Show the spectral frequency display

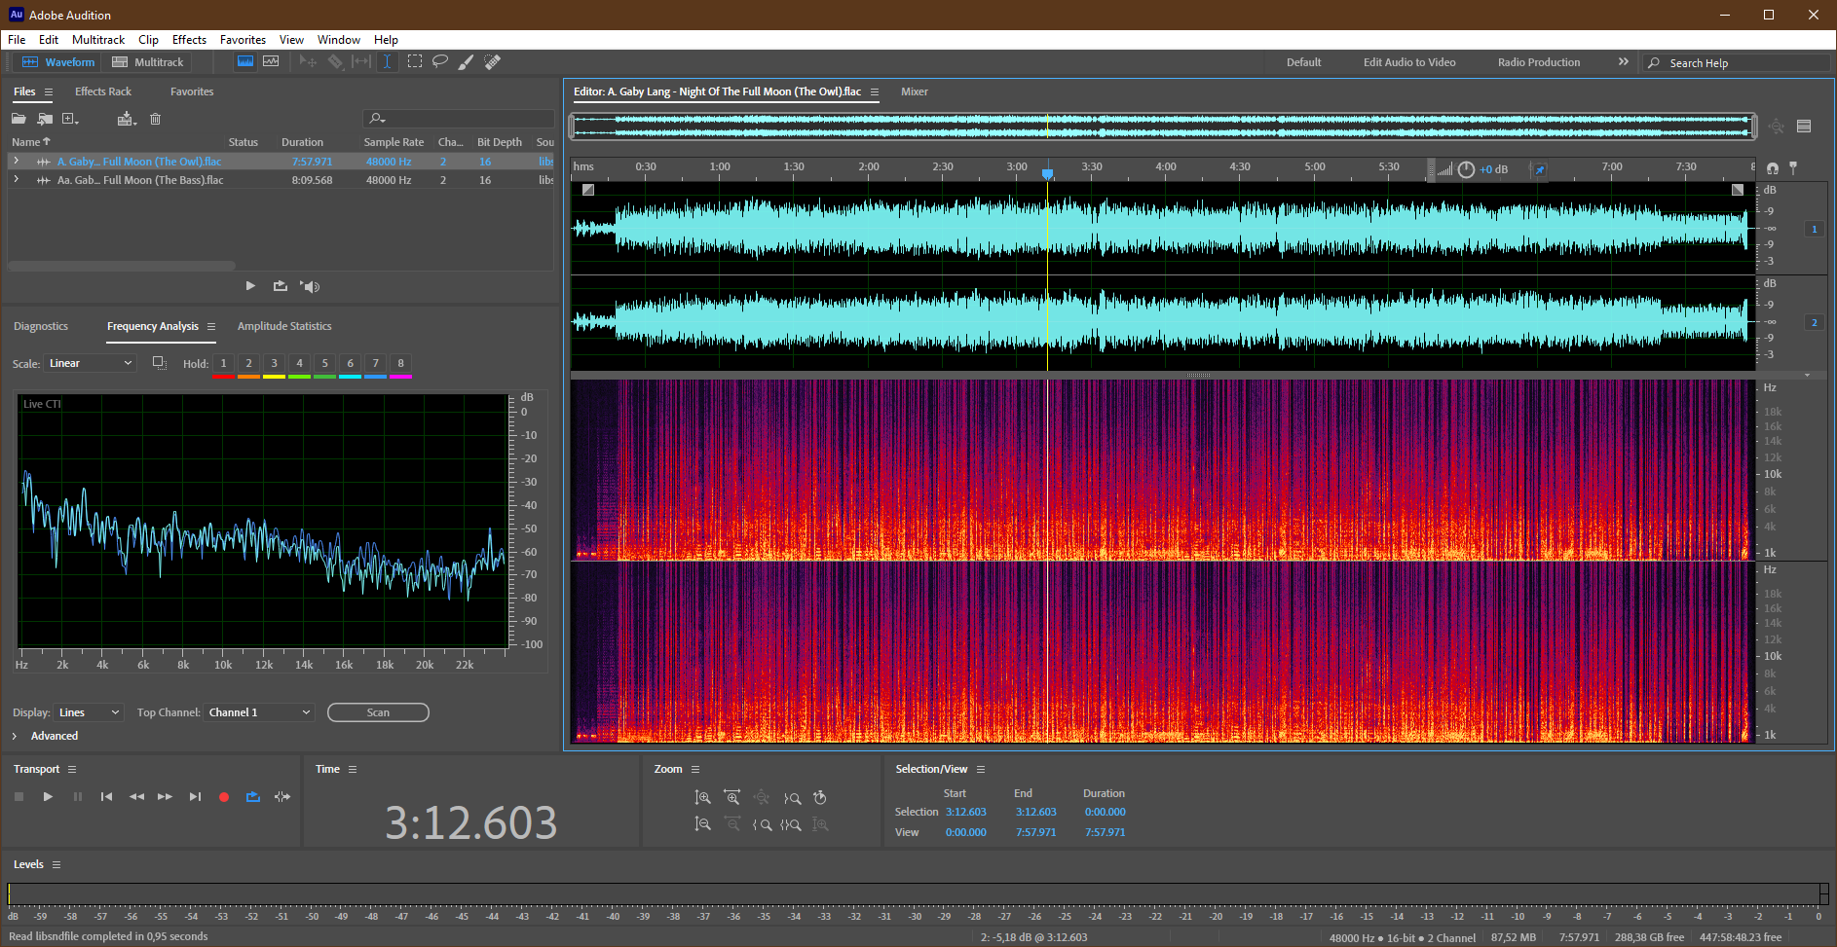pyautogui.click(x=245, y=61)
